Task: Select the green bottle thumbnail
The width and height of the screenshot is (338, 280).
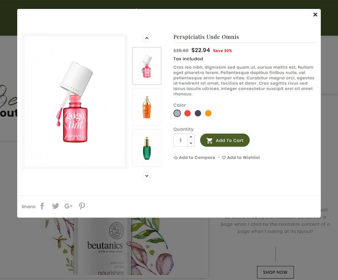Action: pyautogui.click(x=147, y=148)
